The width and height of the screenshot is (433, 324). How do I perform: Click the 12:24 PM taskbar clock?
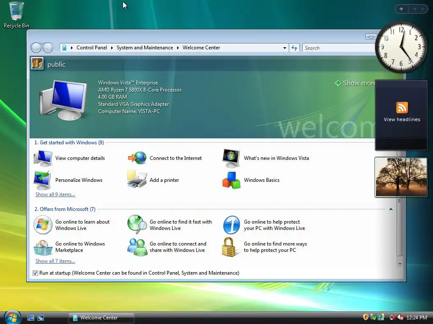point(417,318)
